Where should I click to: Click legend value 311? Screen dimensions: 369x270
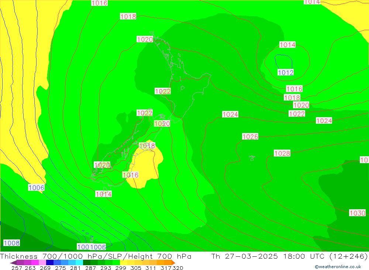[x=151, y=268]
